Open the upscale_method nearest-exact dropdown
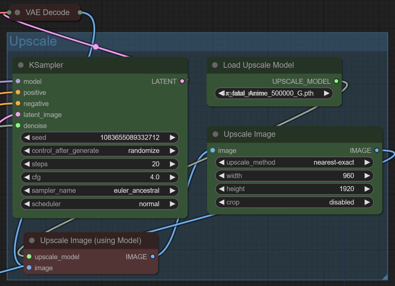Screen dimensions: 395x286 (x=294, y=162)
